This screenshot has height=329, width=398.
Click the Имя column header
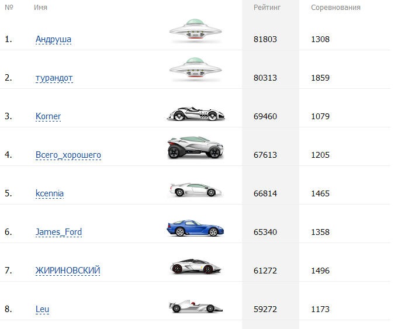click(x=41, y=8)
